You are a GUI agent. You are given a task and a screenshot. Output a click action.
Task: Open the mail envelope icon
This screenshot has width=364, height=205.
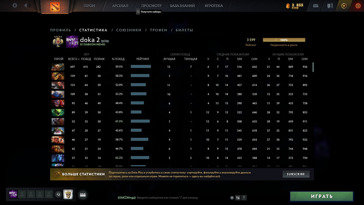click(316, 6)
